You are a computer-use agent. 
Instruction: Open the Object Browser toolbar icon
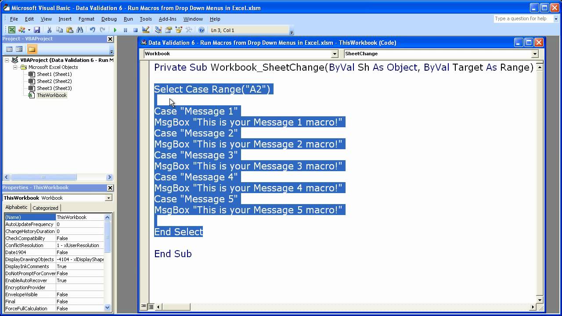pos(179,30)
